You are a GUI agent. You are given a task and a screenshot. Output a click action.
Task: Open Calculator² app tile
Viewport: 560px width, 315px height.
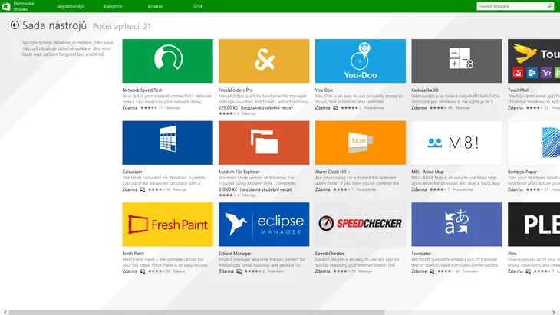pos(167,143)
